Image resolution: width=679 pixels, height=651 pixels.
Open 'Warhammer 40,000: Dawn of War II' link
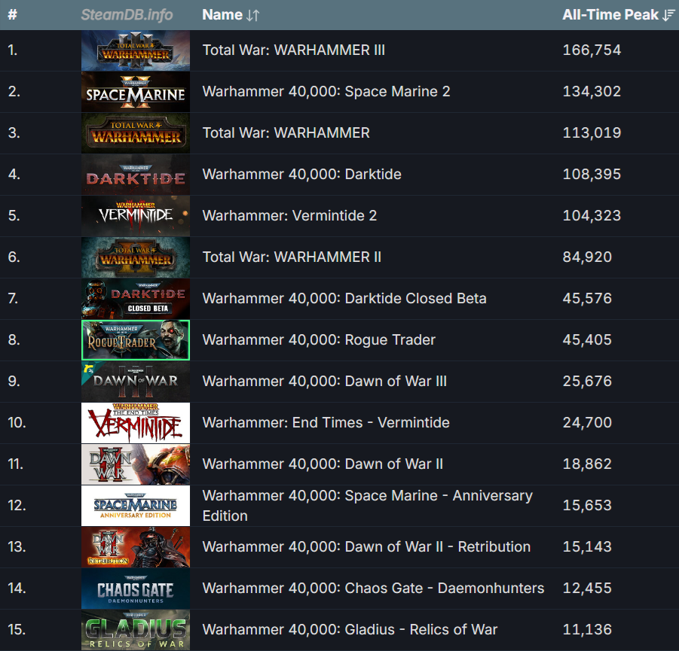click(323, 464)
